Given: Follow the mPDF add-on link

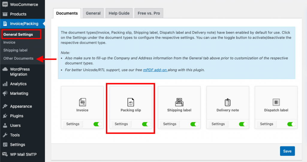Looking at the screenshot, I should pos(155,70).
